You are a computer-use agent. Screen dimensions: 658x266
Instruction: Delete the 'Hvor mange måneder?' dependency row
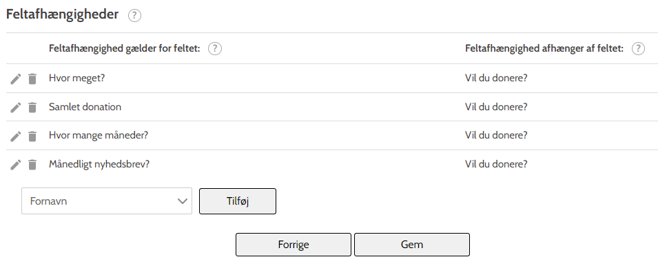32,136
